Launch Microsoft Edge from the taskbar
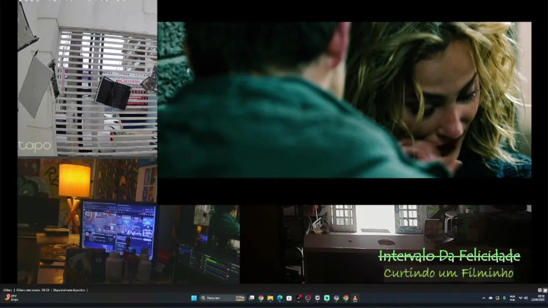The width and height of the screenshot is (548, 308). (280, 298)
